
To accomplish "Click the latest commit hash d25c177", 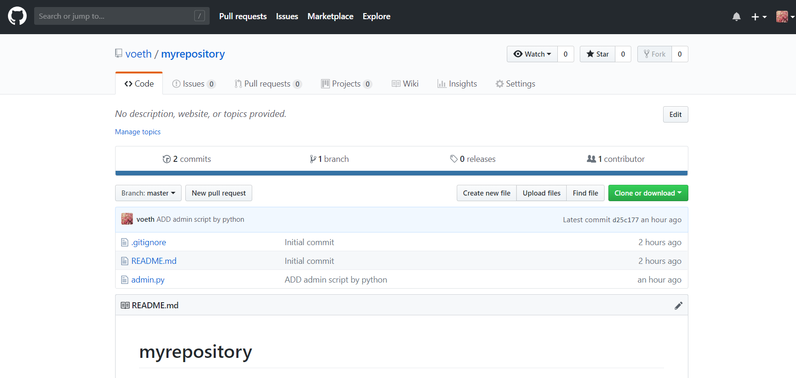I will pyautogui.click(x=625, y=220).
